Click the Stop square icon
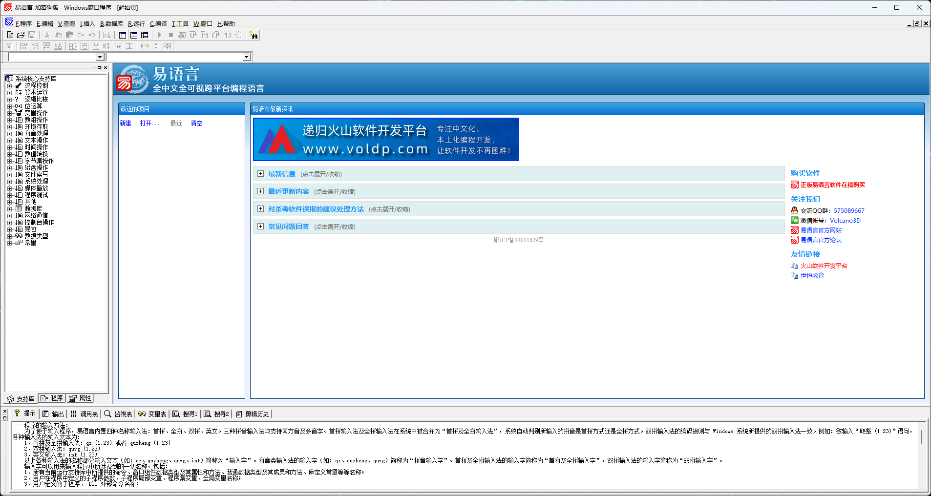931x496 pixels. (170, 35)
